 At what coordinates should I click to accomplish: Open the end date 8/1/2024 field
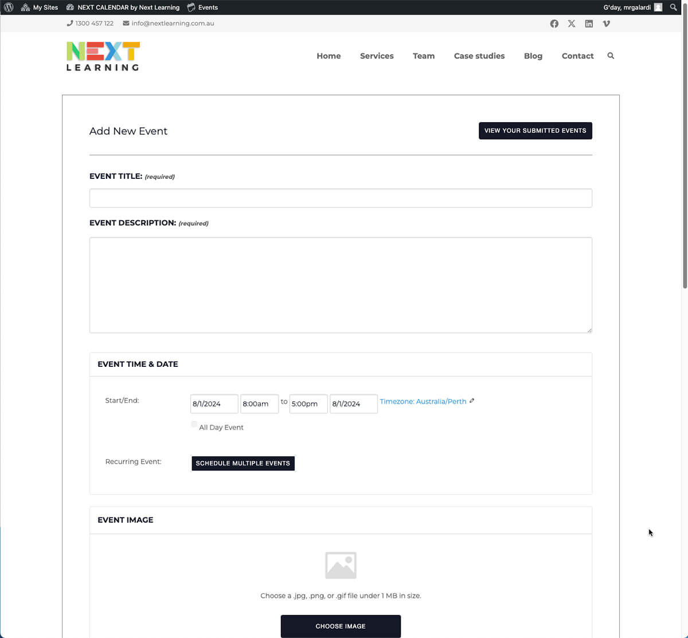pos(354,404)
